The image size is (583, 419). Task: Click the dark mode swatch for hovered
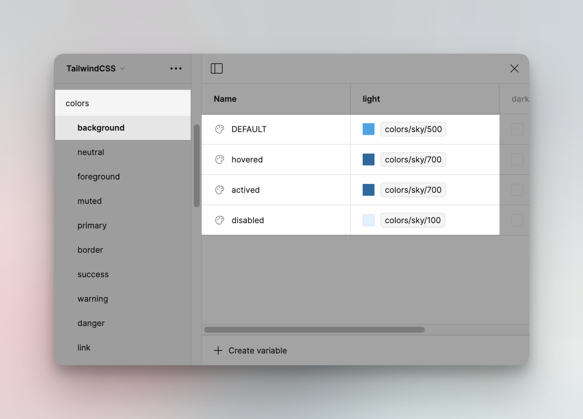[x=517, y=160]
